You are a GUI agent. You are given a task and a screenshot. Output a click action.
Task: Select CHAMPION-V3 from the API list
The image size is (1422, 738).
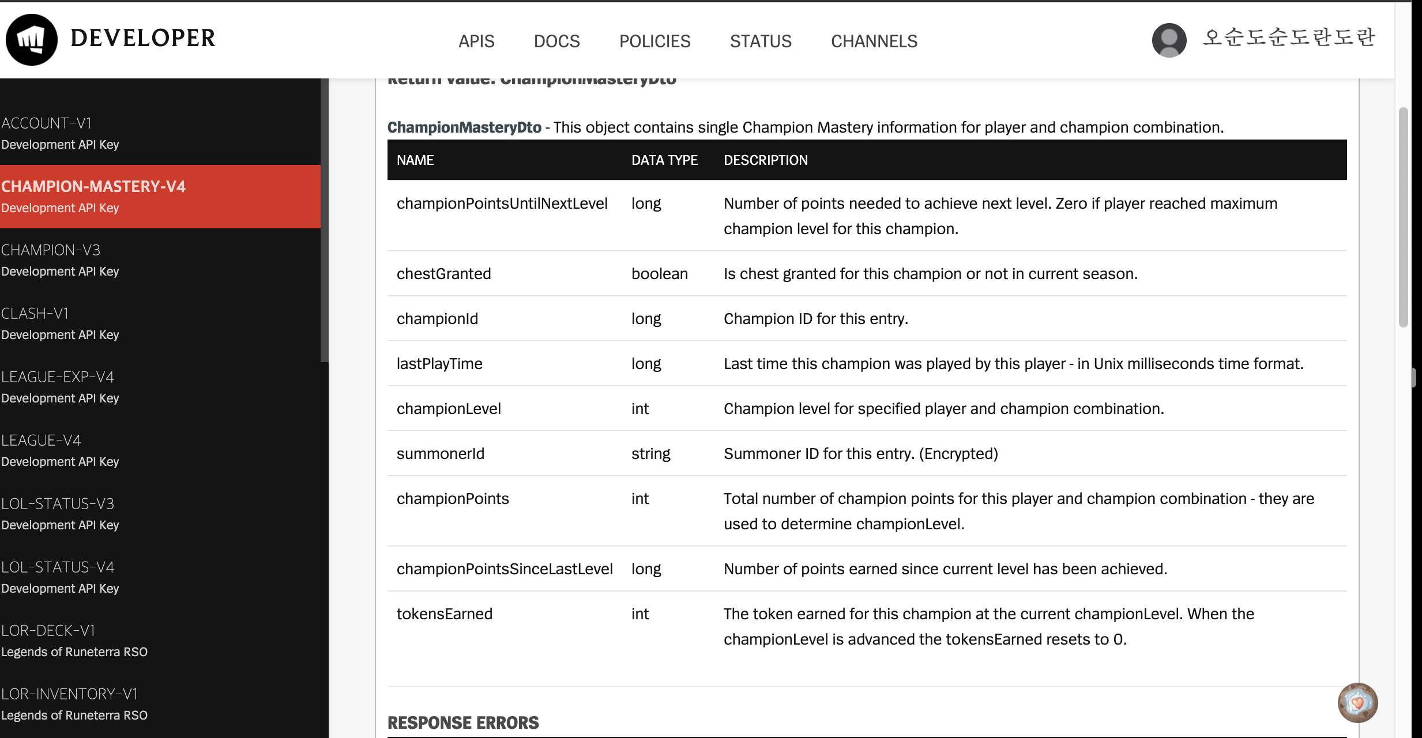(x=51, y=250)
